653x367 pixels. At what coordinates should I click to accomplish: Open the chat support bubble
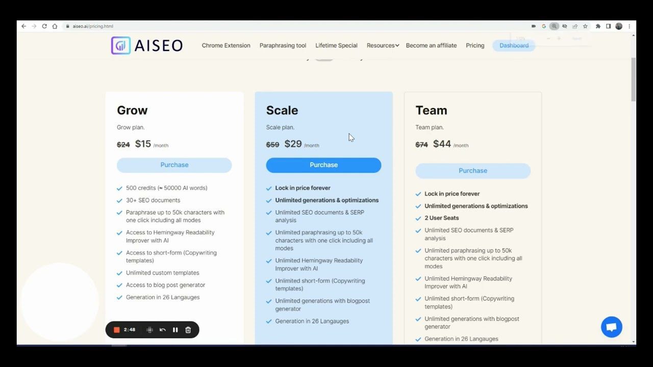612,327
